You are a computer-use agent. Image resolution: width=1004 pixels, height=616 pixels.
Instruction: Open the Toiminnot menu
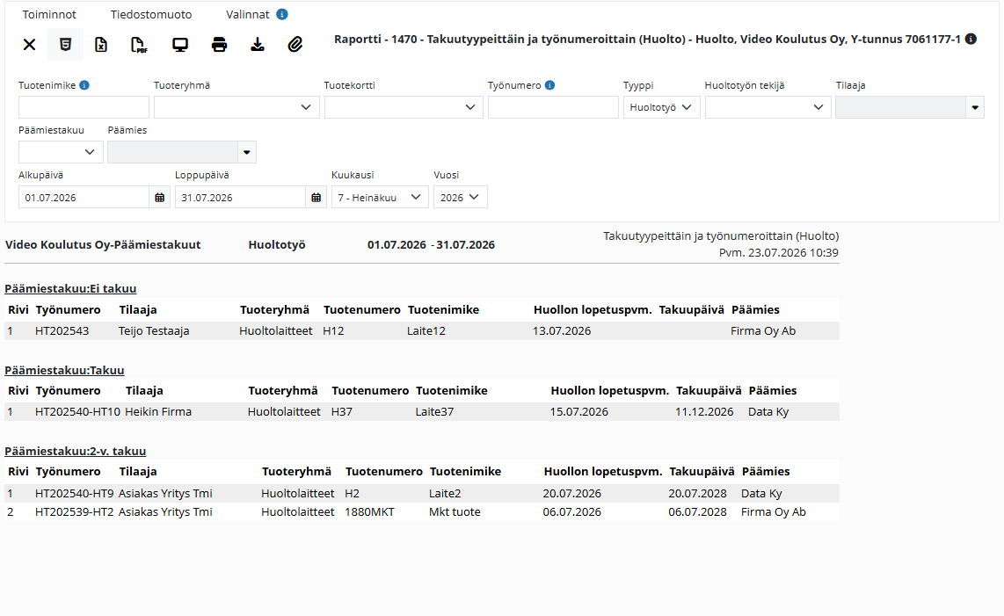(49, 14)
